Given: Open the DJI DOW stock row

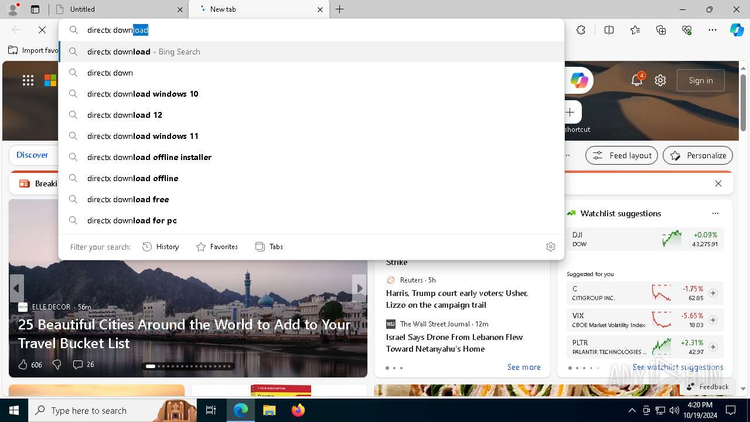Looking at the screenshot, I should (645, 239).
